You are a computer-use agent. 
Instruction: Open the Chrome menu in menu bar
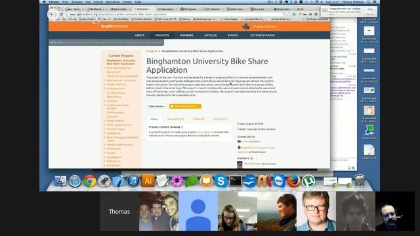pyautogui.click(x=54, y=2)
